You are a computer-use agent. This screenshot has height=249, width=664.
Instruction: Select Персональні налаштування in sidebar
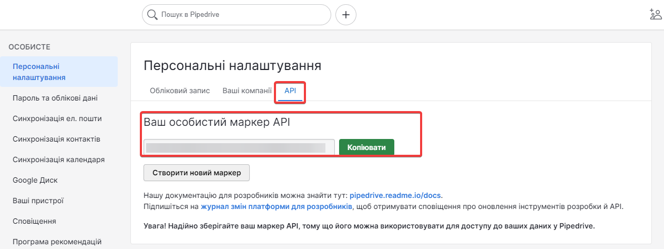tap(59, 72)
